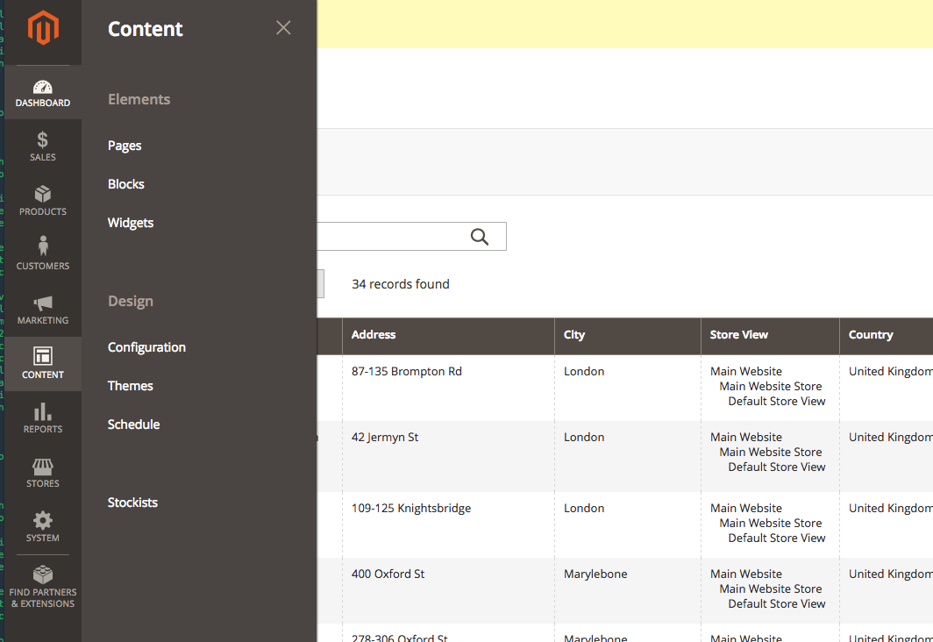Select the '42 Jermyn St' address cell
The image size is (933, 642).
point(449,456)
